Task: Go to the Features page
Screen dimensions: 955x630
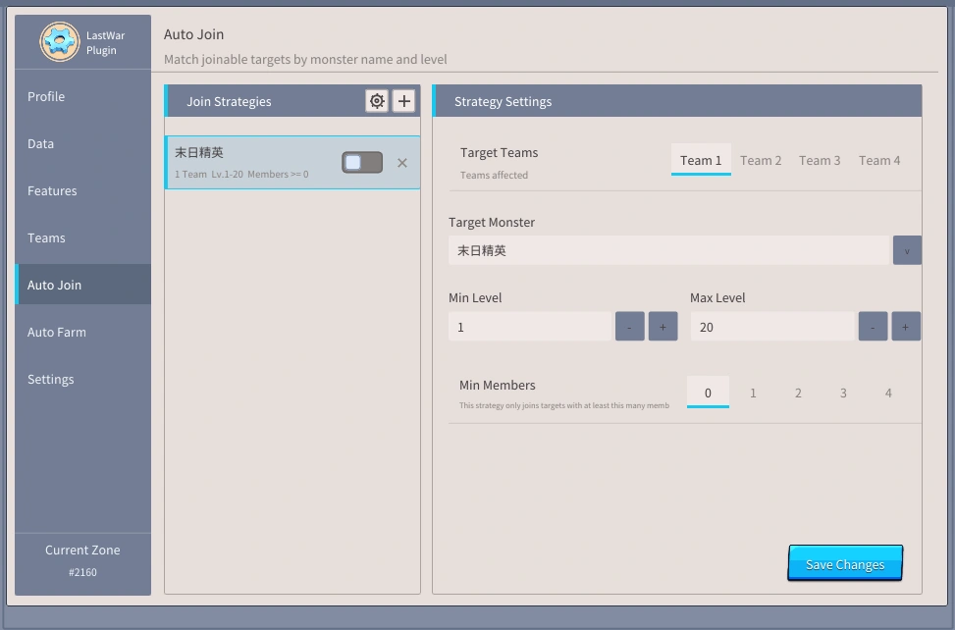Action: tap(82, 190)
